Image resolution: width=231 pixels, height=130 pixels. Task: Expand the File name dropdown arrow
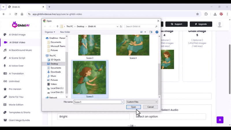click(122, 102)
